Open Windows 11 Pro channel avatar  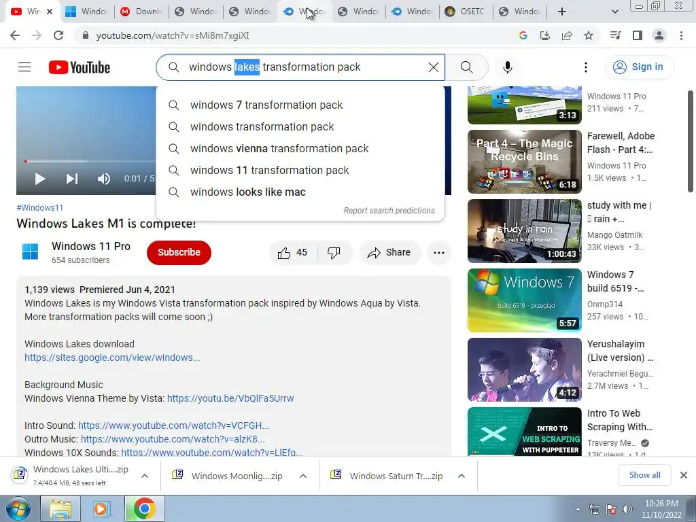point(30,251)
